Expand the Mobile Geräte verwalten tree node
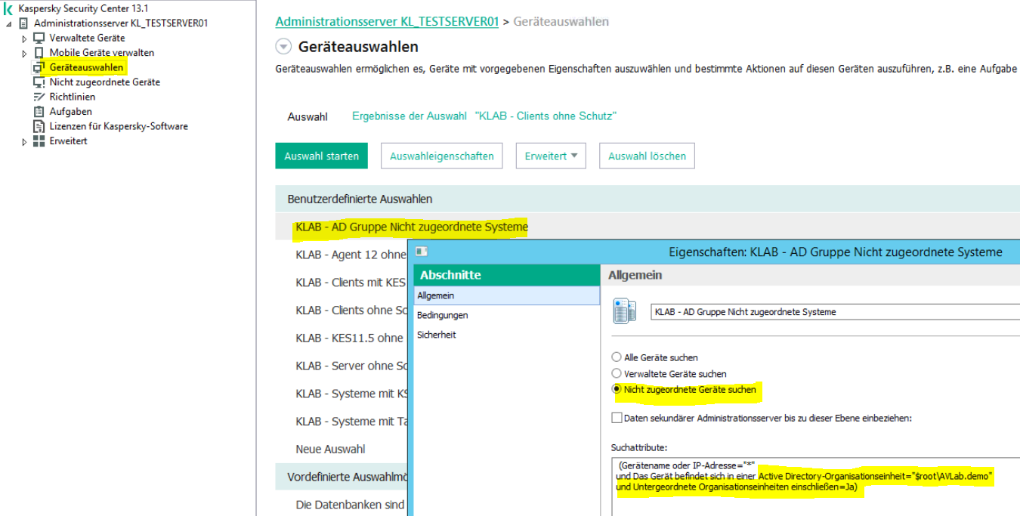The height and width of the screenshot is (516, 1020). 24,54
